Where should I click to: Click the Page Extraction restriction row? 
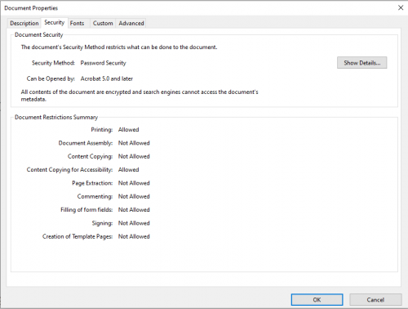click(111, 183)
